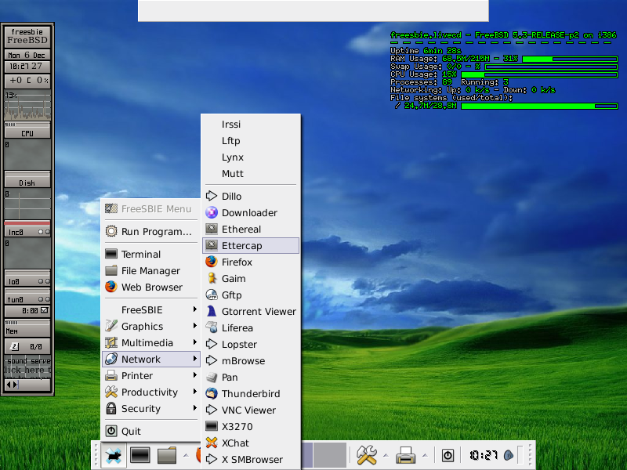Open Firefox in the Network submenu
The width and height of the screenshot is (627, 470).
251,262
